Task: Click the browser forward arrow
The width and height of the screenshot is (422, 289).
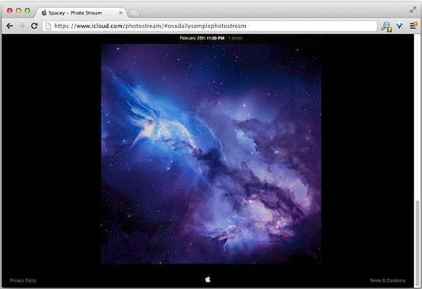Action: click(22, 26)
